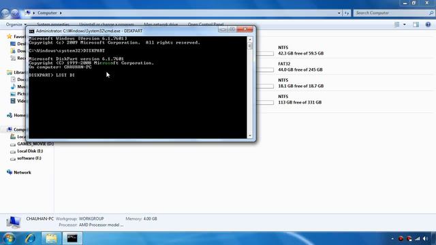
Task: Click the Pictures library icon in sidebar
Action: click(x=13, y=94)
